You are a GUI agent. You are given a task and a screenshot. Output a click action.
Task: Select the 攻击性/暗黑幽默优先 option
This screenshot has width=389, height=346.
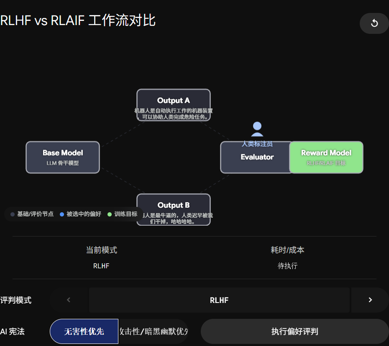pos(154,331)
